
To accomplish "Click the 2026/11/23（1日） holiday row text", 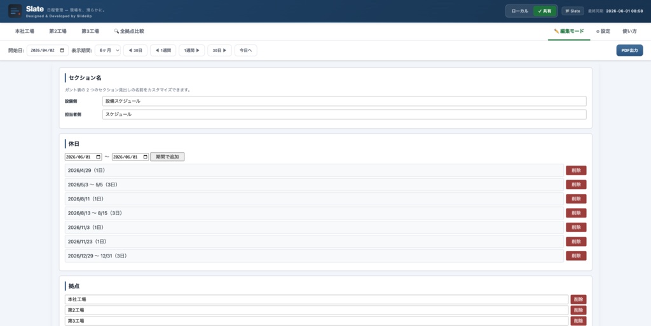I will pos(86,242).
